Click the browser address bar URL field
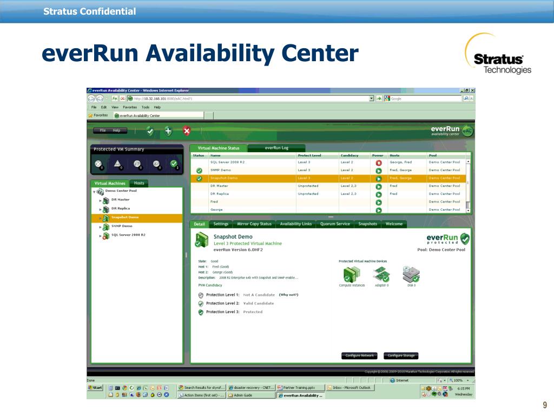 (248, 99)
